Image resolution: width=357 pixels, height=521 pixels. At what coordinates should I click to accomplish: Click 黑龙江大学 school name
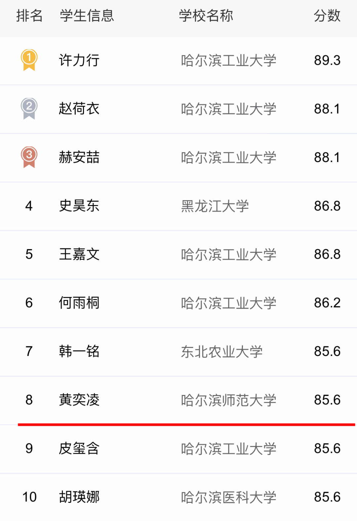215,206
